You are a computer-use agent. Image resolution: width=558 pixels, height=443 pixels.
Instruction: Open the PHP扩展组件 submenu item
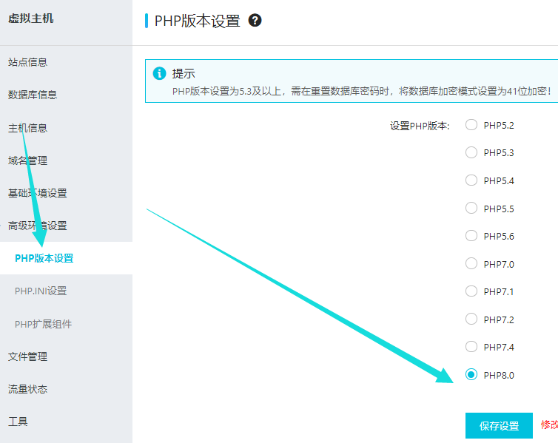coord(43,324)
